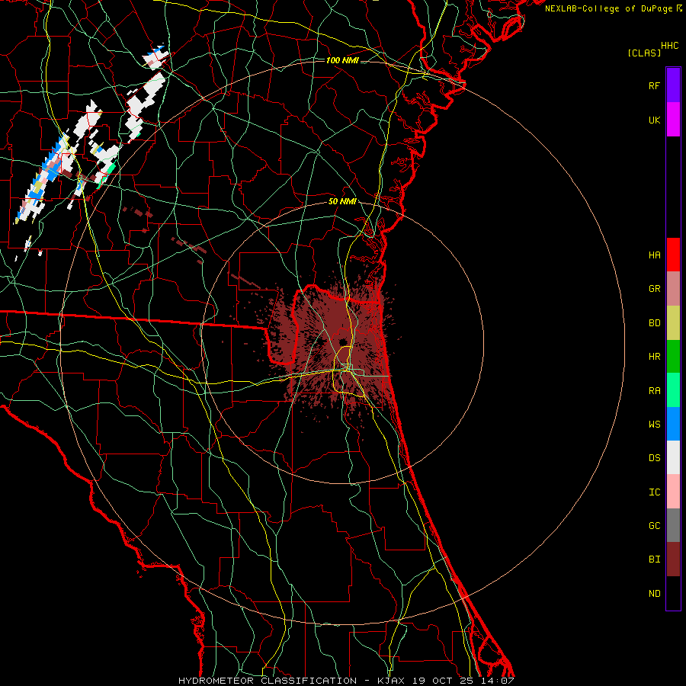Click the HA red legend swatch
This screenshot has width=686, height=686.
(673, 255)
